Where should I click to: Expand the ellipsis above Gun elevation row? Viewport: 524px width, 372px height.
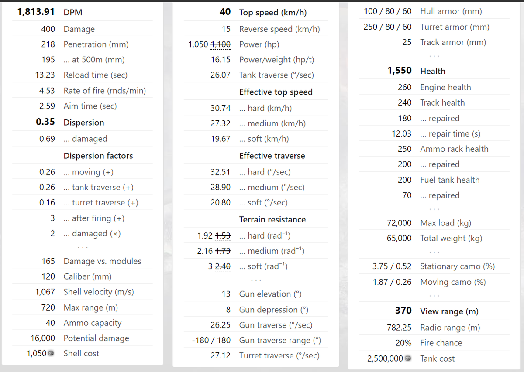click(256, 280)
